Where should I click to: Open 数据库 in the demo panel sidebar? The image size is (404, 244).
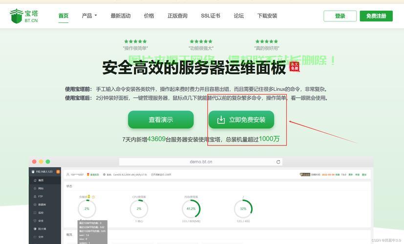pyautogui.click(x=45, y=204)
